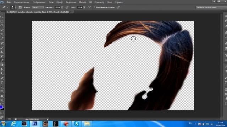Select the Hand tool

coord(2,96)
